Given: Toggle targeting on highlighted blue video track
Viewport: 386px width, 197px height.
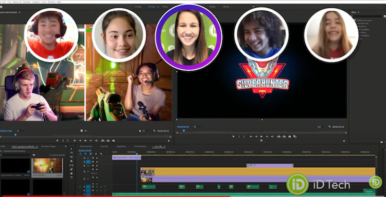Looking at the screenshot, I should (x=88, y=162).
